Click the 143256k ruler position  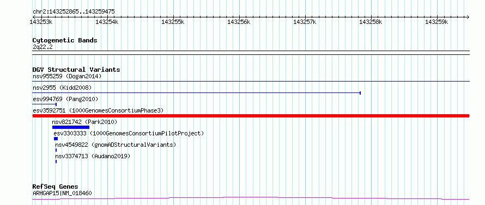(239, 22)
